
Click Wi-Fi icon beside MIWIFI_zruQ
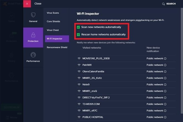point(79,91)
